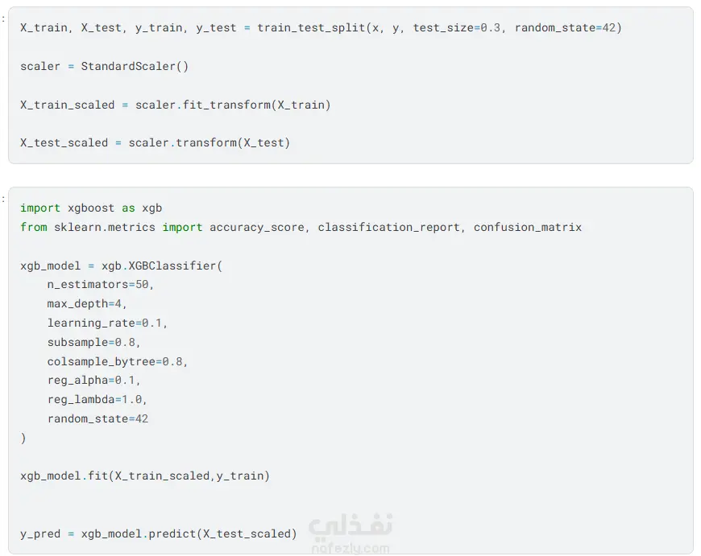The image size is (701, 556).
Task: Click the sklearn.metrics import line
Action: pyautogui.click(x=301, y=227)
